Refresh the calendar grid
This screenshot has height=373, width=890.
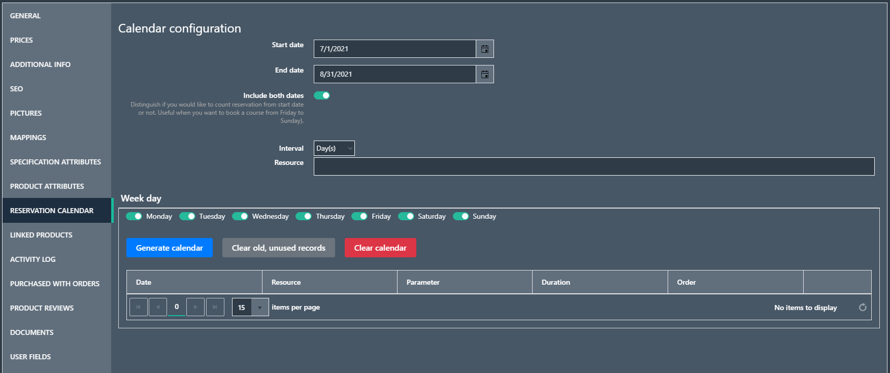[863, 307]
